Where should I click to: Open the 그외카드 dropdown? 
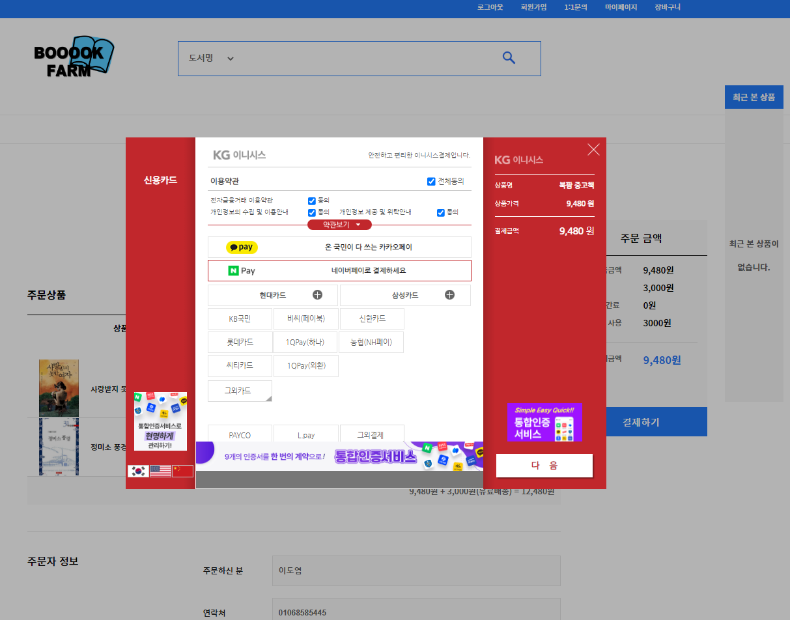point(240,391)
